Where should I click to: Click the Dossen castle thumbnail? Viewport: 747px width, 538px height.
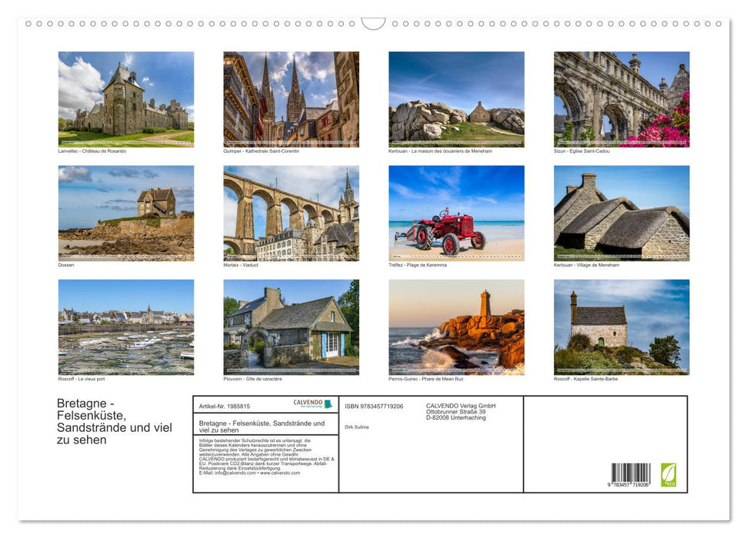tap(125, 213)
